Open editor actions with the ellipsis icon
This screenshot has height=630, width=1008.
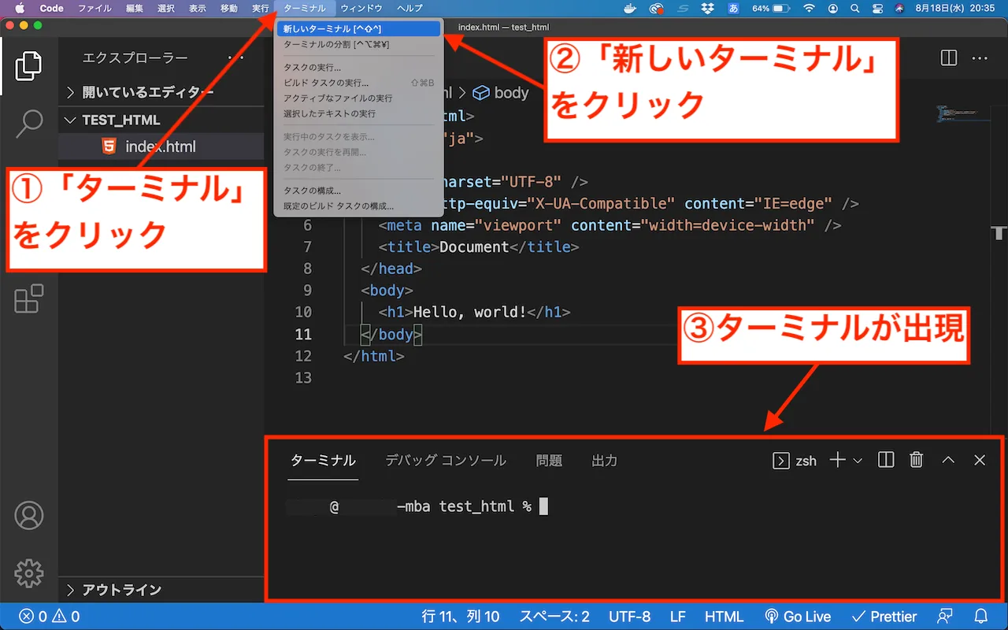980,58
